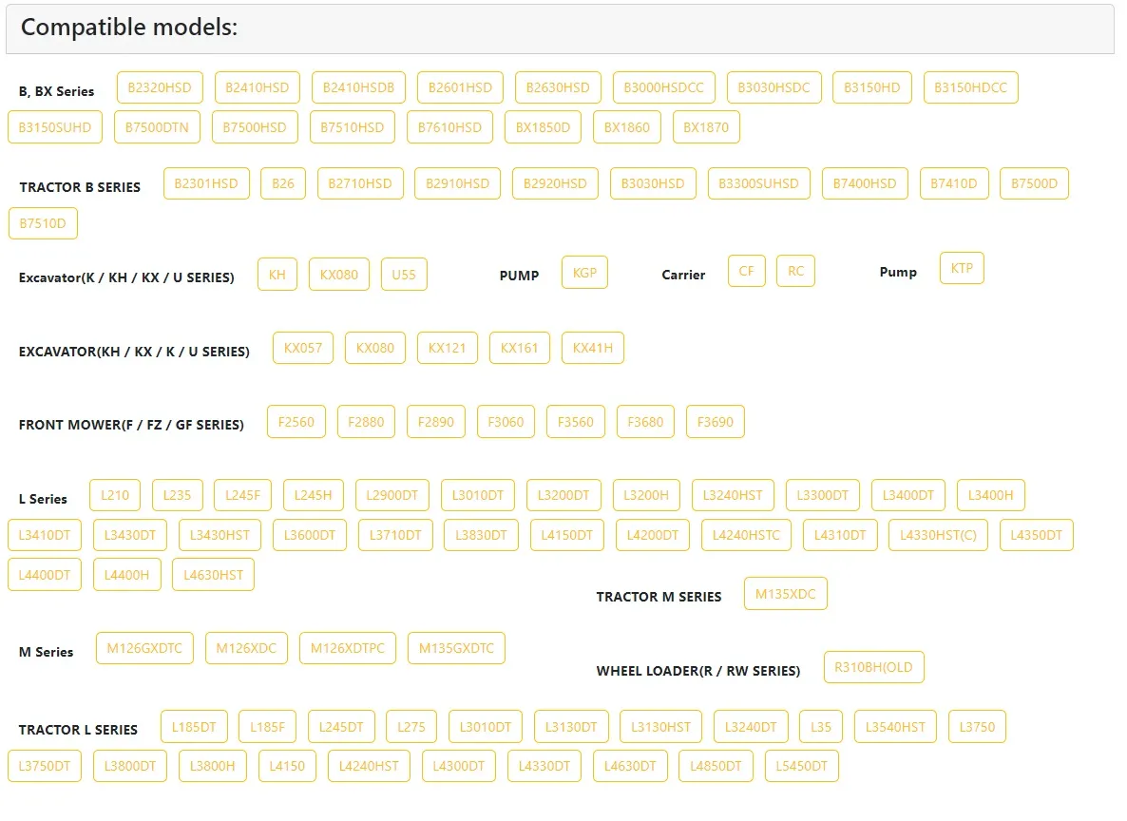Select the B3000HSDCC model tag

pos(663,87)
